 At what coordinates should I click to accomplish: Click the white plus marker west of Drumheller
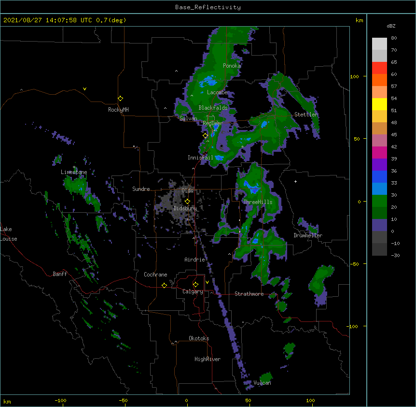295,181
